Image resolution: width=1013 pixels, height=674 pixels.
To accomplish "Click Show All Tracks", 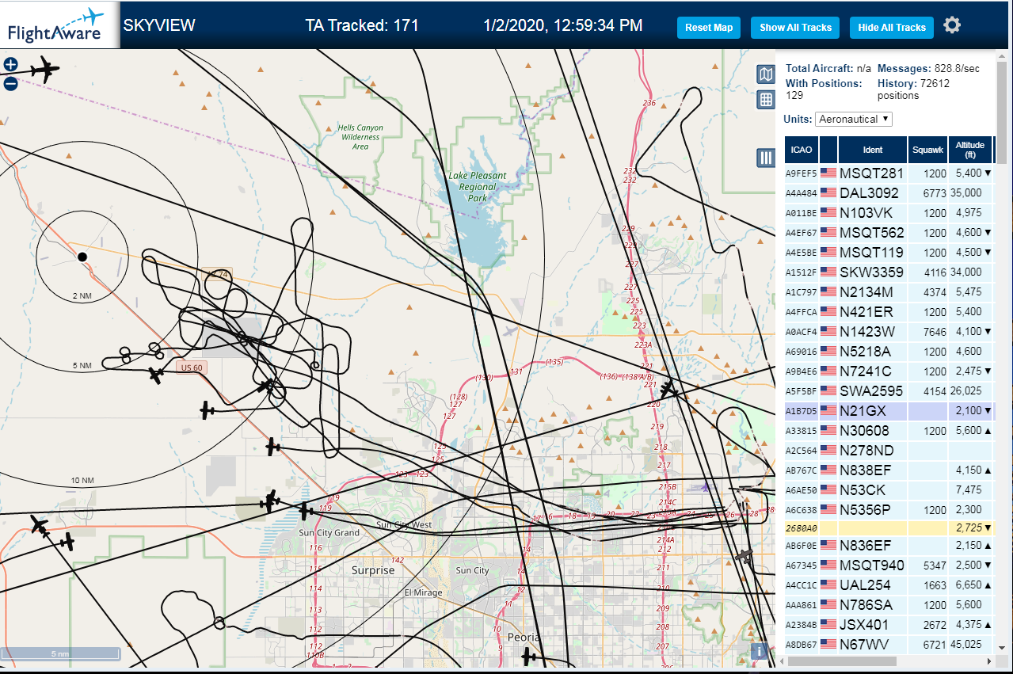I will (795, 28).
